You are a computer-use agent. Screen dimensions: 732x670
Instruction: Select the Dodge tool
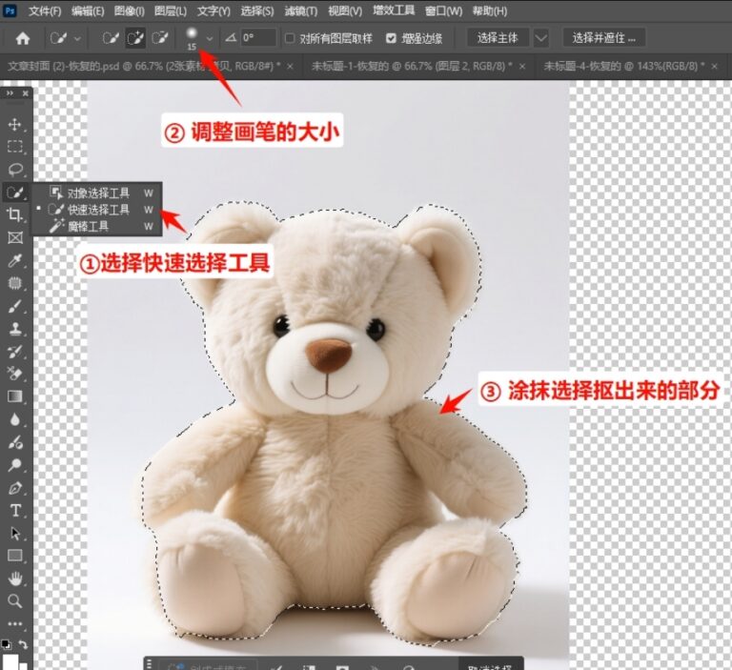coord(15,464)
